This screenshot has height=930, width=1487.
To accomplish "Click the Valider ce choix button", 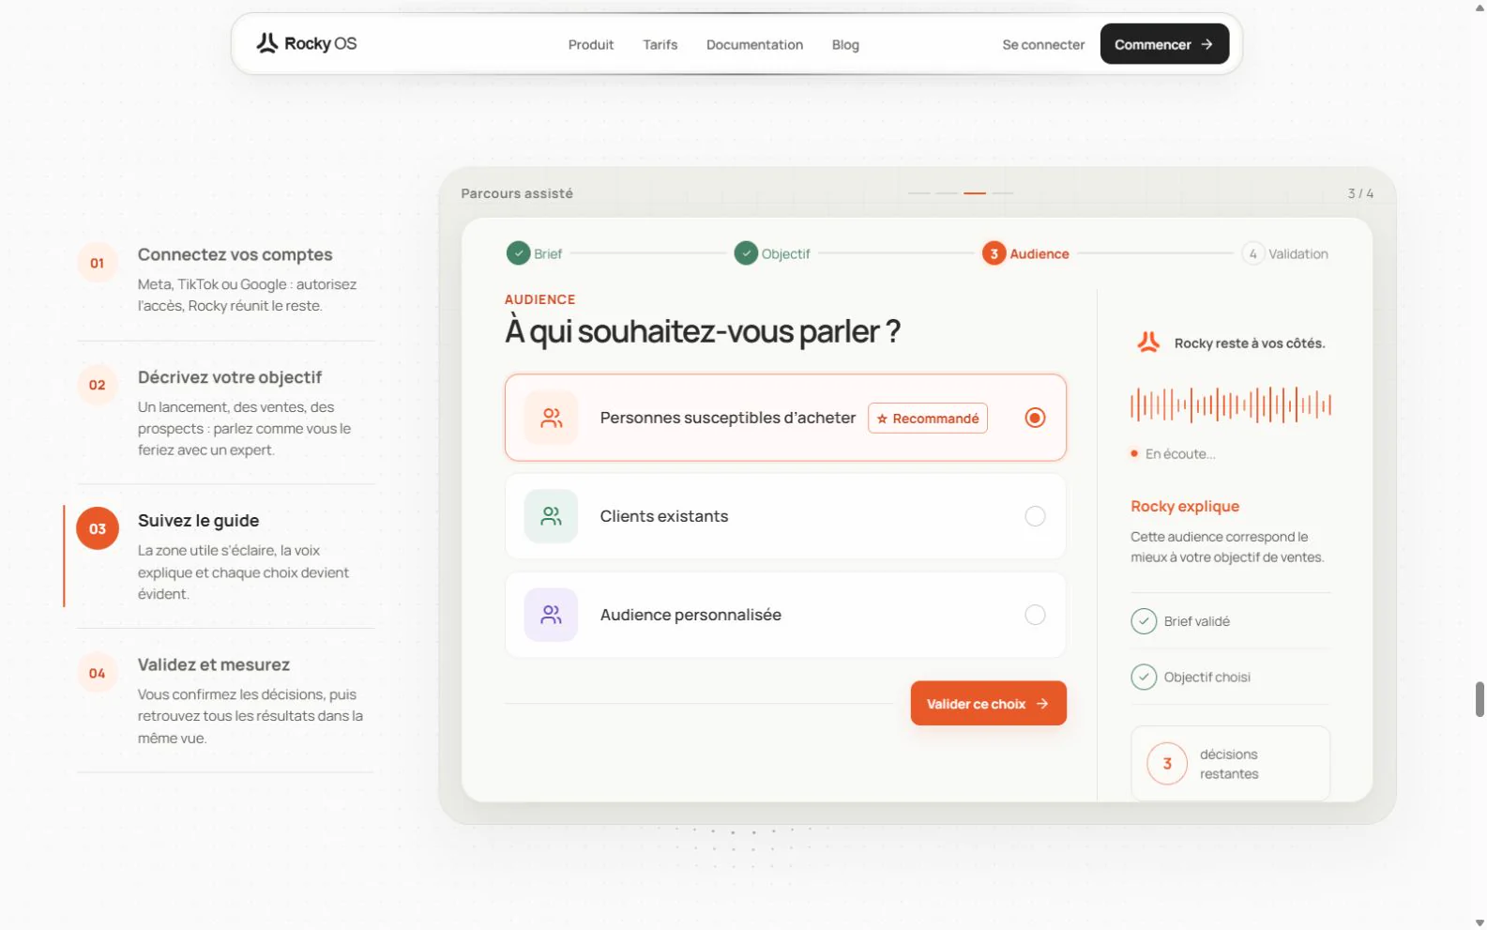I will tap(988, 703).
